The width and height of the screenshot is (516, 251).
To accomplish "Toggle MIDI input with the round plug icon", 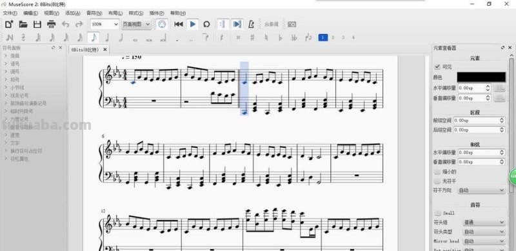I will [x=162, y=24].
